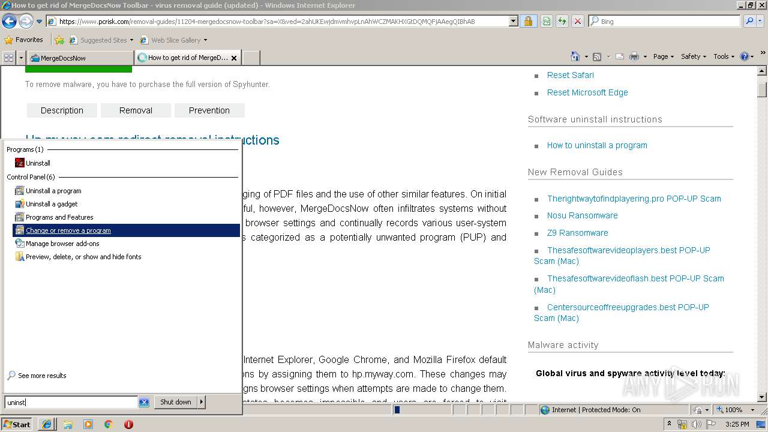Open the Home button dropdown arrow

pyautogui.click(x=586, y=56)
